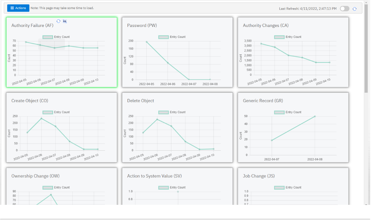The image size is (373, 223).
Task: Click the 2022-04-05 data point in Authority Changes chart
Action: coord(261,44)
